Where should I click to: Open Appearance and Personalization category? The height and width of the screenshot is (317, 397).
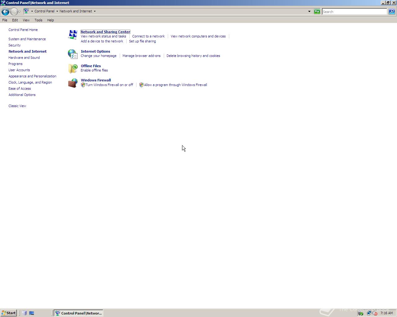(x=32, y=76)
